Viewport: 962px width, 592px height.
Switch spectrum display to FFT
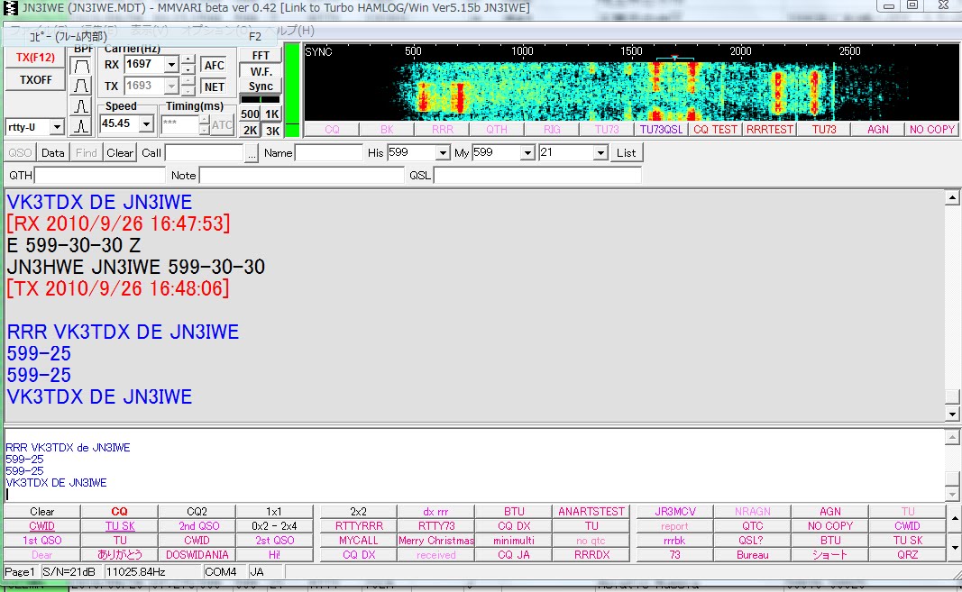point(261,55)
